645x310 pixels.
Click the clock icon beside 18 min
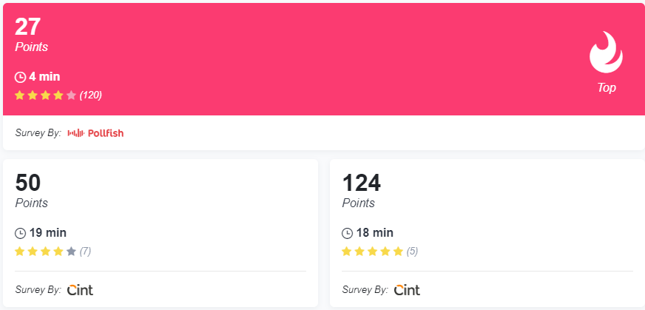(347, 233)
